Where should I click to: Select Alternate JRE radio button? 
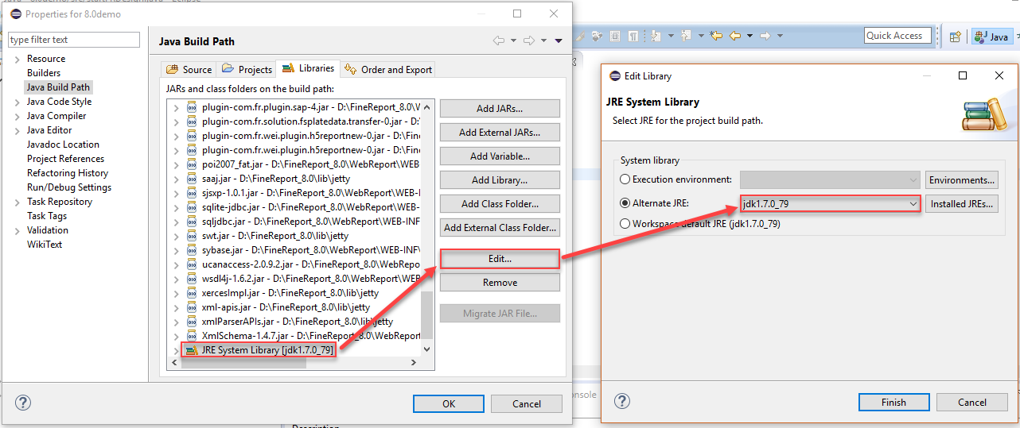[625, 203]
